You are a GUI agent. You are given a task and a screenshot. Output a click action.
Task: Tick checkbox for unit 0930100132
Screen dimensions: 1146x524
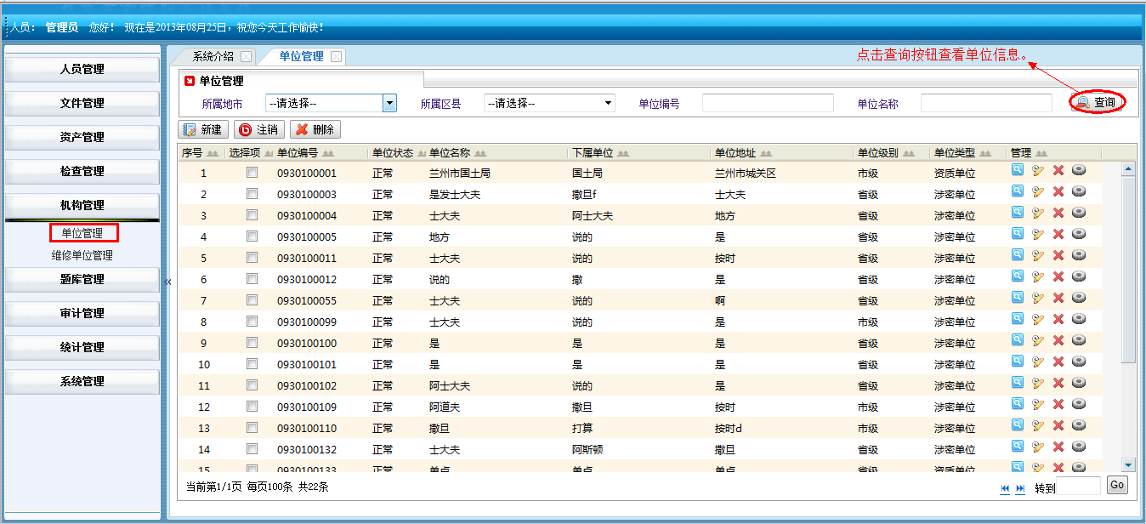pos(252,449)
